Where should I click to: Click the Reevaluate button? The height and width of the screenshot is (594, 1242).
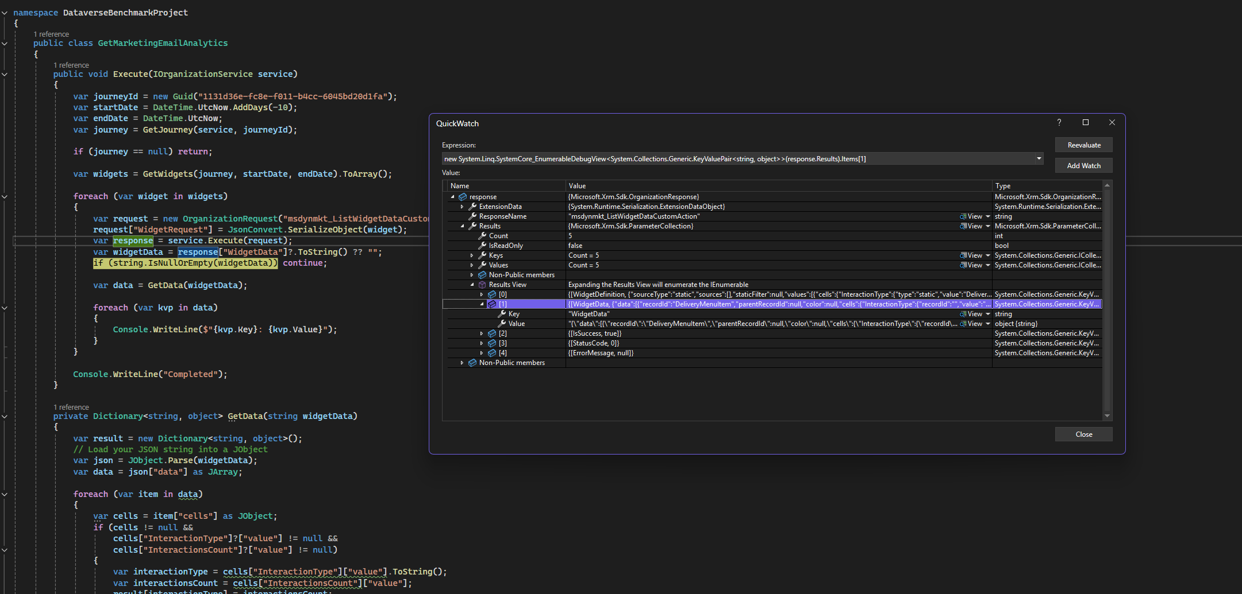click(1084, 145)
